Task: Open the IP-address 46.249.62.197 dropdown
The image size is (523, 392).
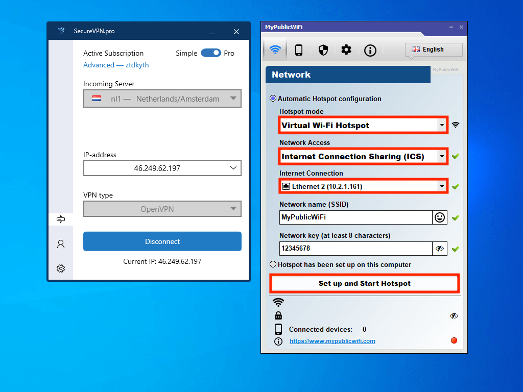Action: click(x=162, y=168)
